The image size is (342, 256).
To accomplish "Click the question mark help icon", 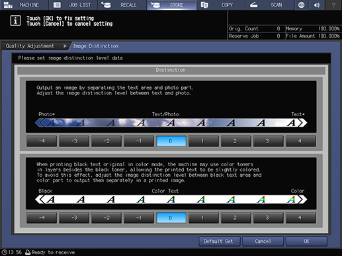I will coord(333,5).
